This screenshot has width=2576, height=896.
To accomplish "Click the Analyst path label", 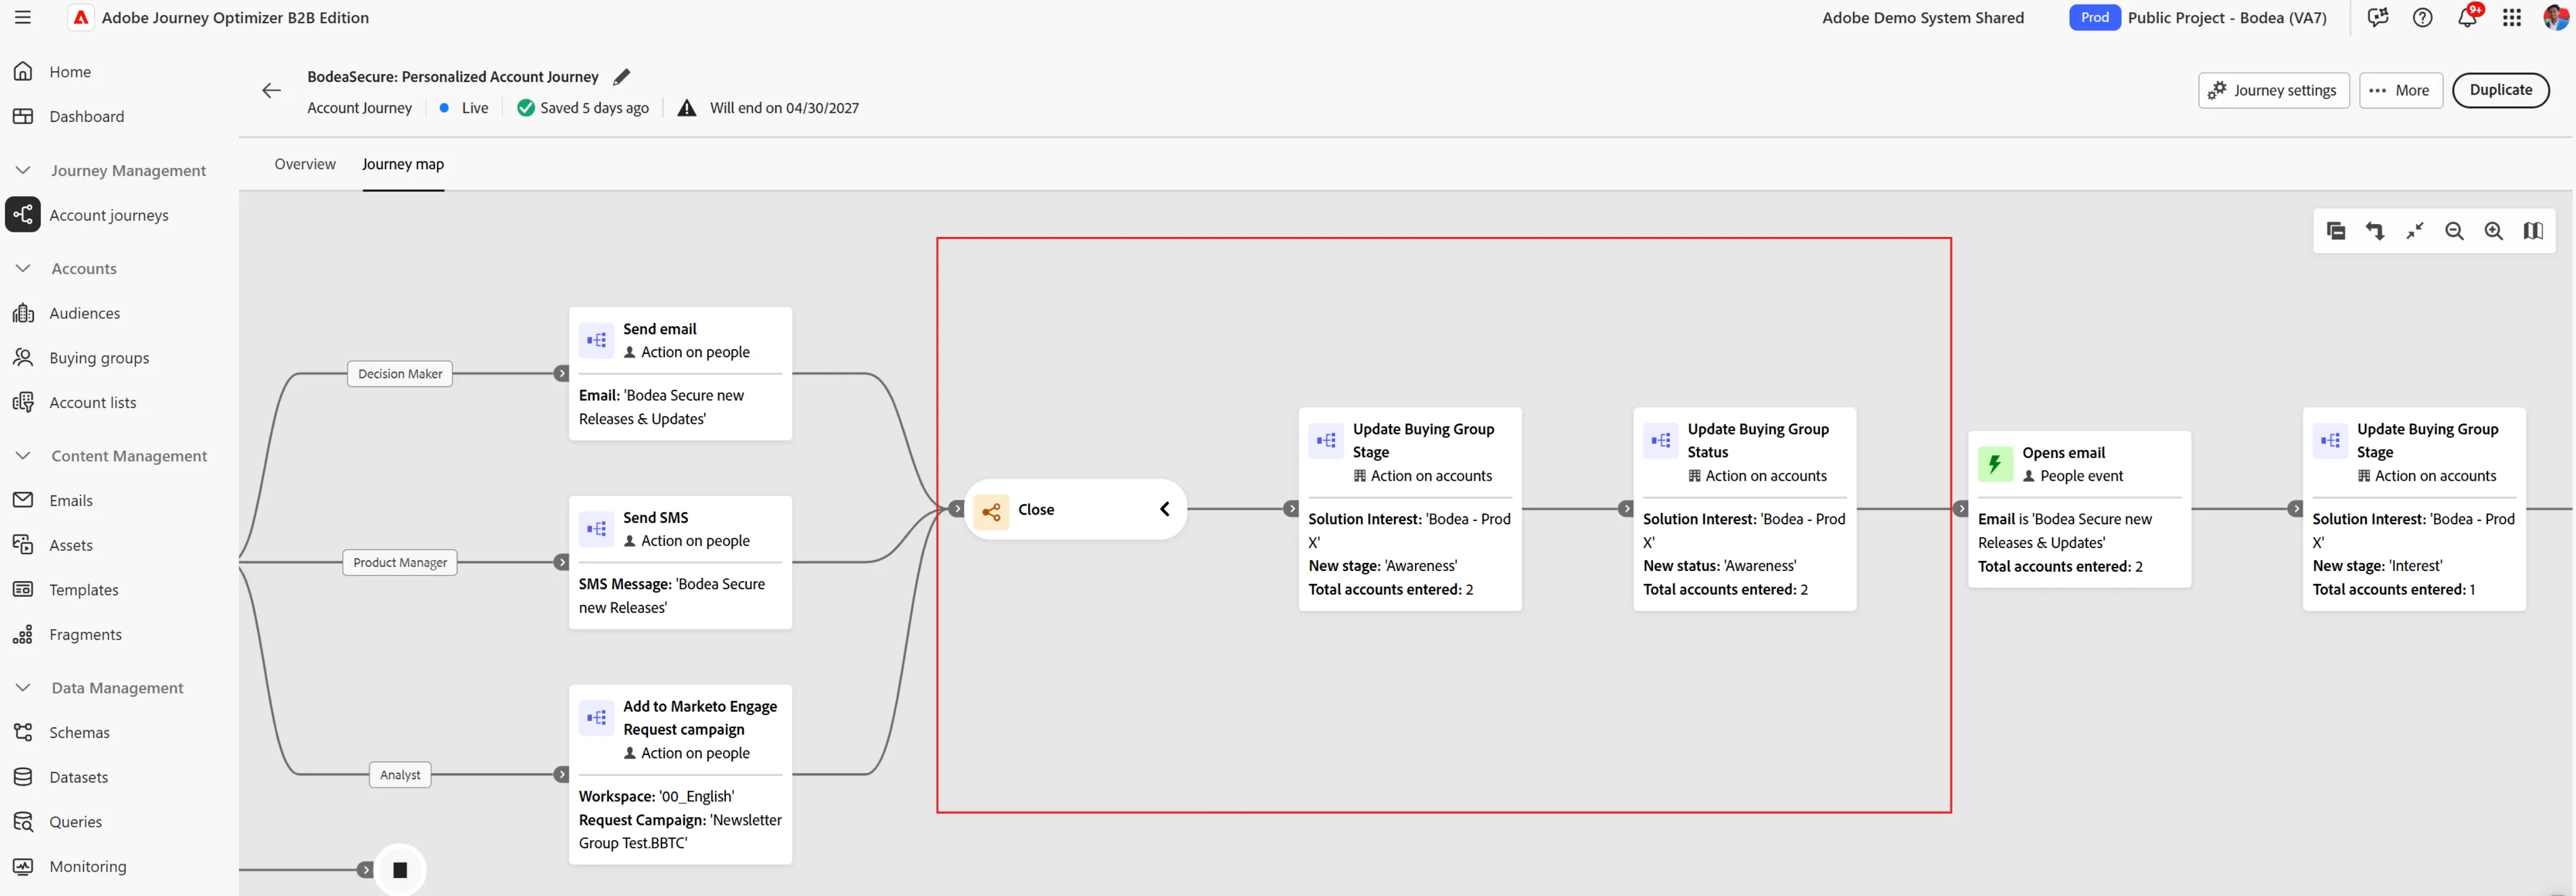I will pos(400,775).
